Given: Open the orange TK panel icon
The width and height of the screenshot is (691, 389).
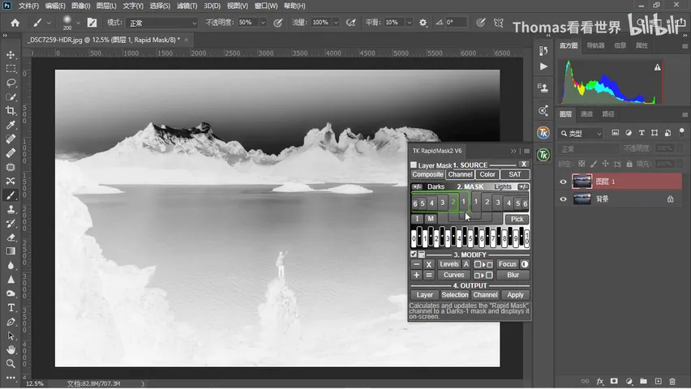Looking at the screenshot, I should click(x=543, y=132).
